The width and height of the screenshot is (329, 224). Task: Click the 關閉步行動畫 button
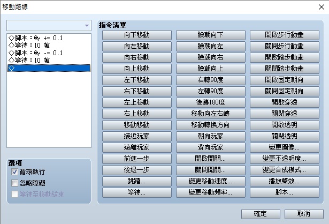click(x=285, y=46)
